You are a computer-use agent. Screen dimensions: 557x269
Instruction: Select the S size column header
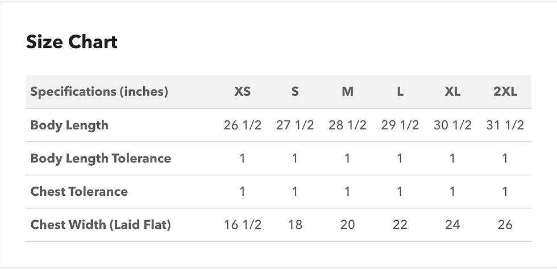tap(294, 91)
